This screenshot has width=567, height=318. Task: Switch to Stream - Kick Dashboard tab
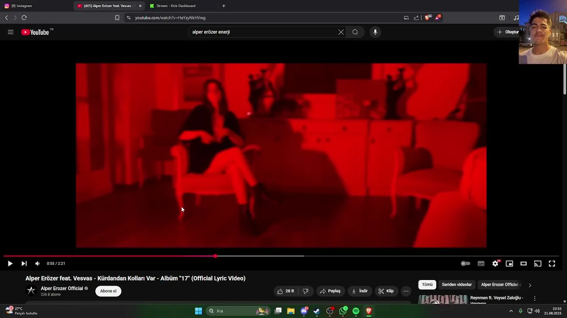182,6
